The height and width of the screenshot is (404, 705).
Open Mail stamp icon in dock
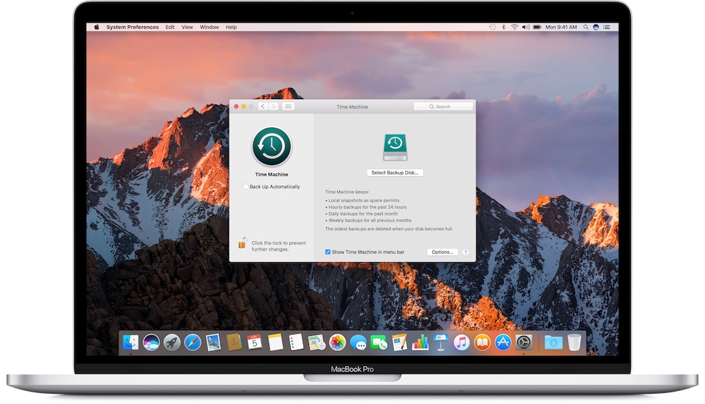[213, 343]
